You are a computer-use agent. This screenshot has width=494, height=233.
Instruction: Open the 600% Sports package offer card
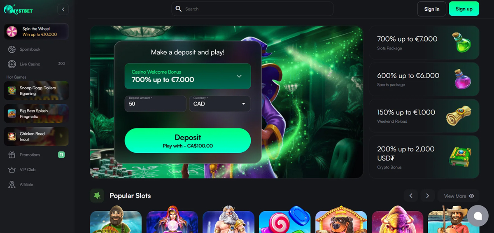(424, 79)
